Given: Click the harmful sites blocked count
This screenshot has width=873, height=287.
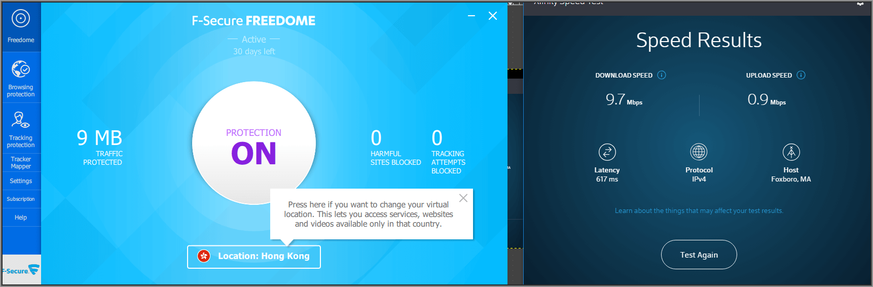Looking at the screenshot, I should click(x=376, y=138).
